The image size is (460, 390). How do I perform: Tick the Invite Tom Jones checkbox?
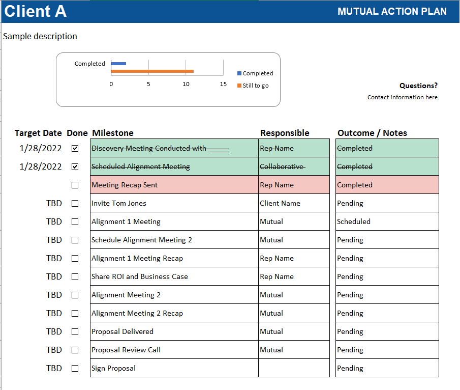pos(75,203)
